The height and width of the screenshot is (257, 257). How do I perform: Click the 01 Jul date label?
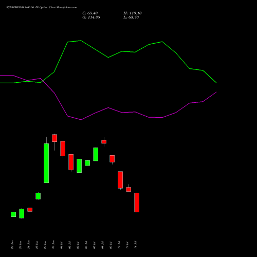62,245
